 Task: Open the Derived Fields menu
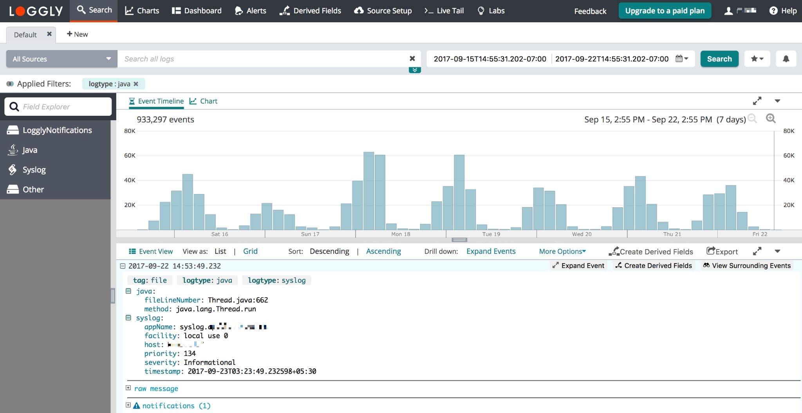[310, 11]
